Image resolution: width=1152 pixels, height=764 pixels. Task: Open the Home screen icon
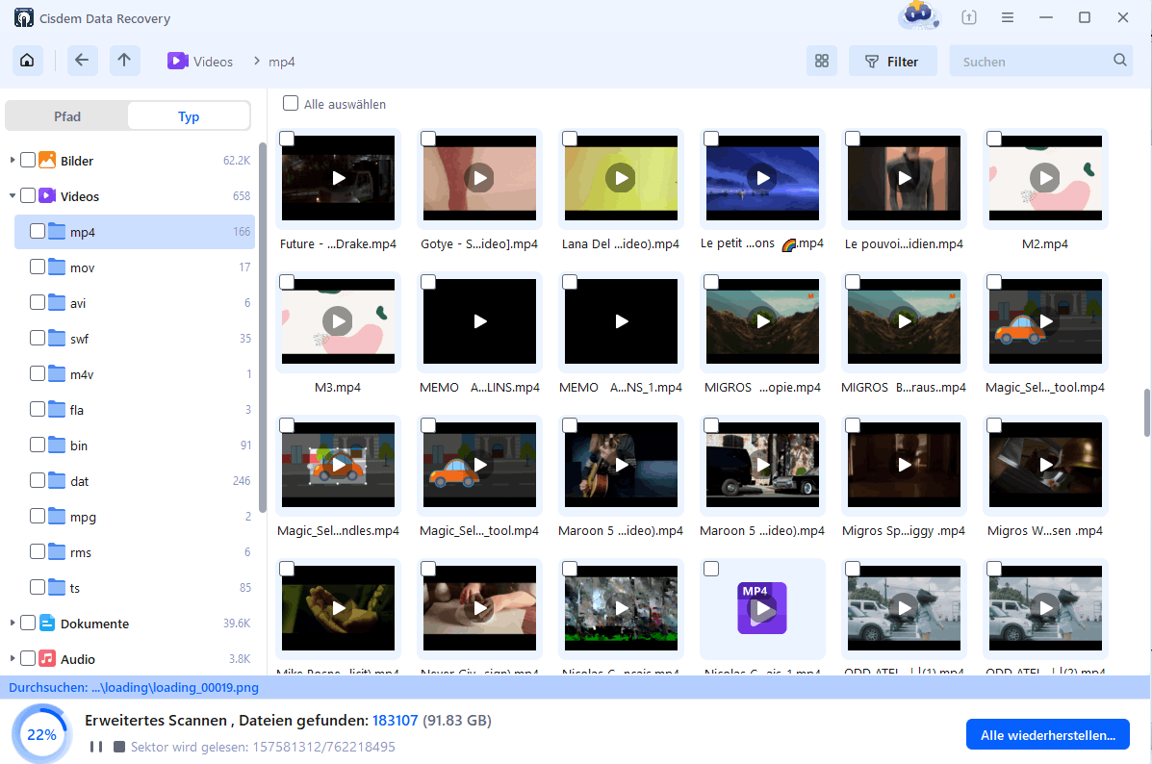click(27, 60)
